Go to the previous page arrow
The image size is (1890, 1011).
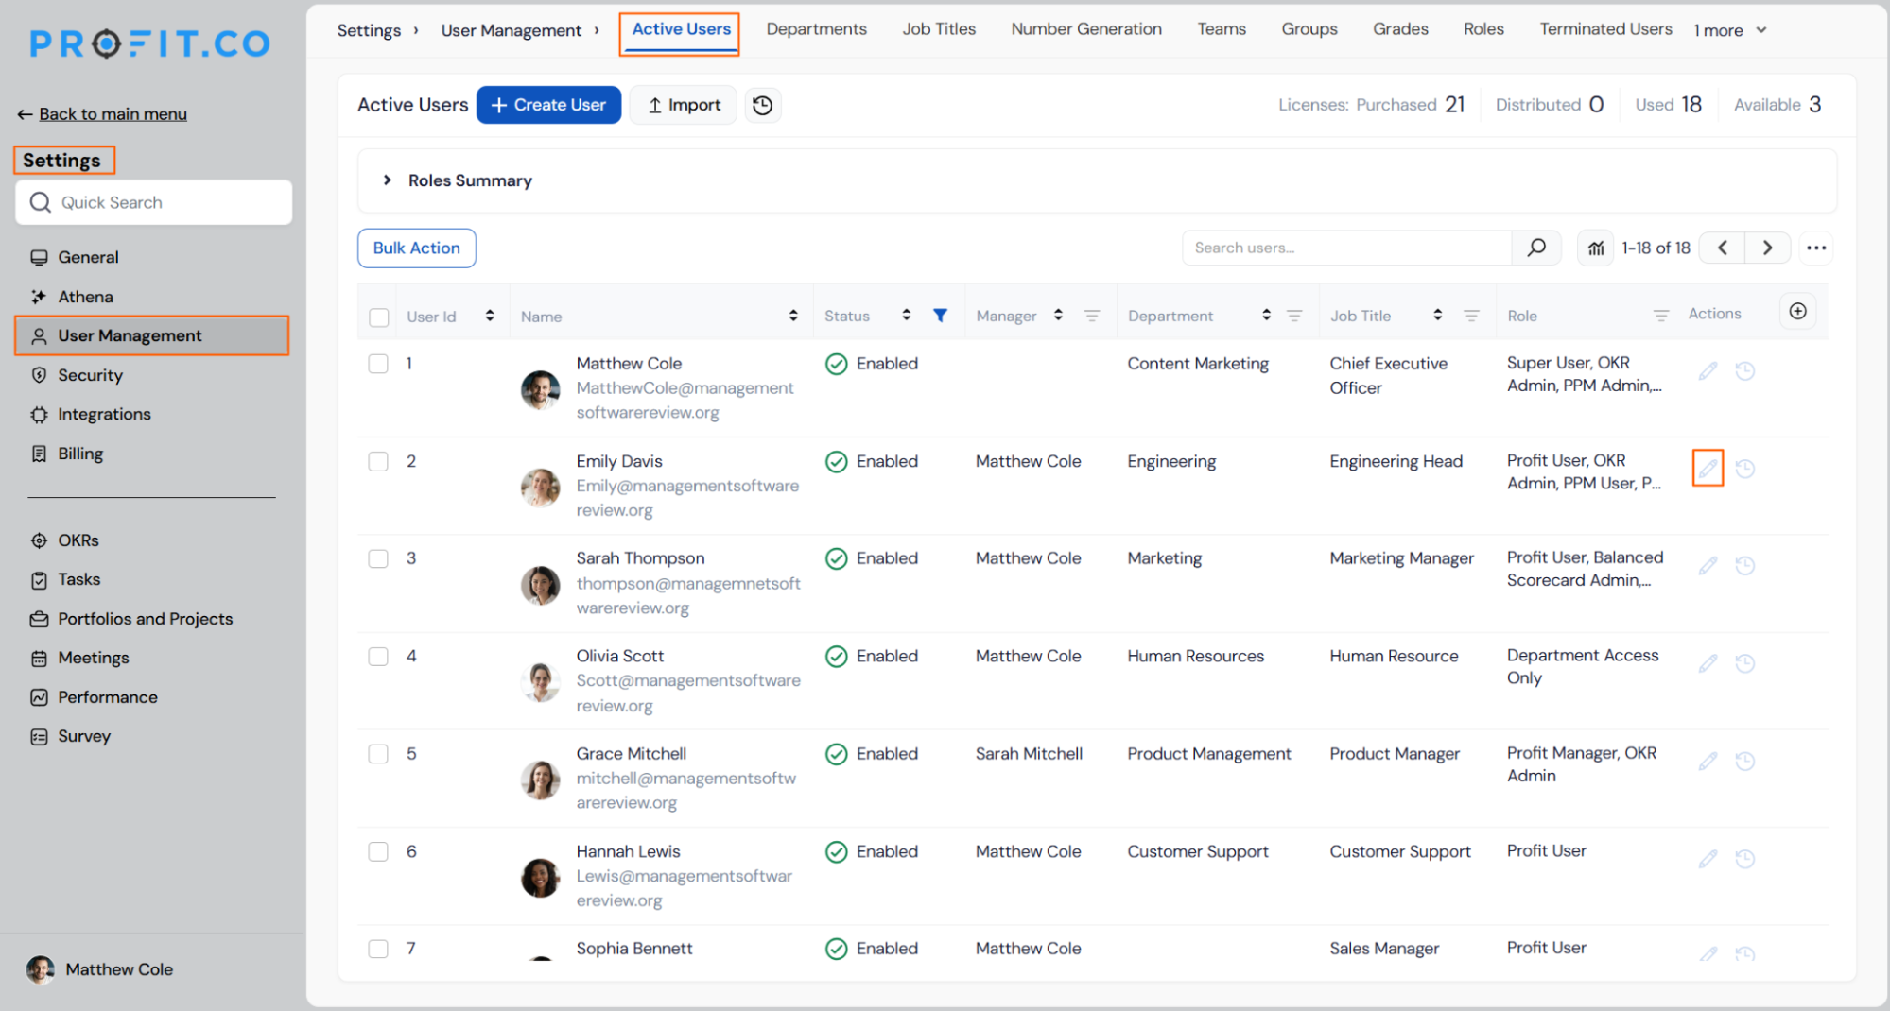(x=1723, y=248)
